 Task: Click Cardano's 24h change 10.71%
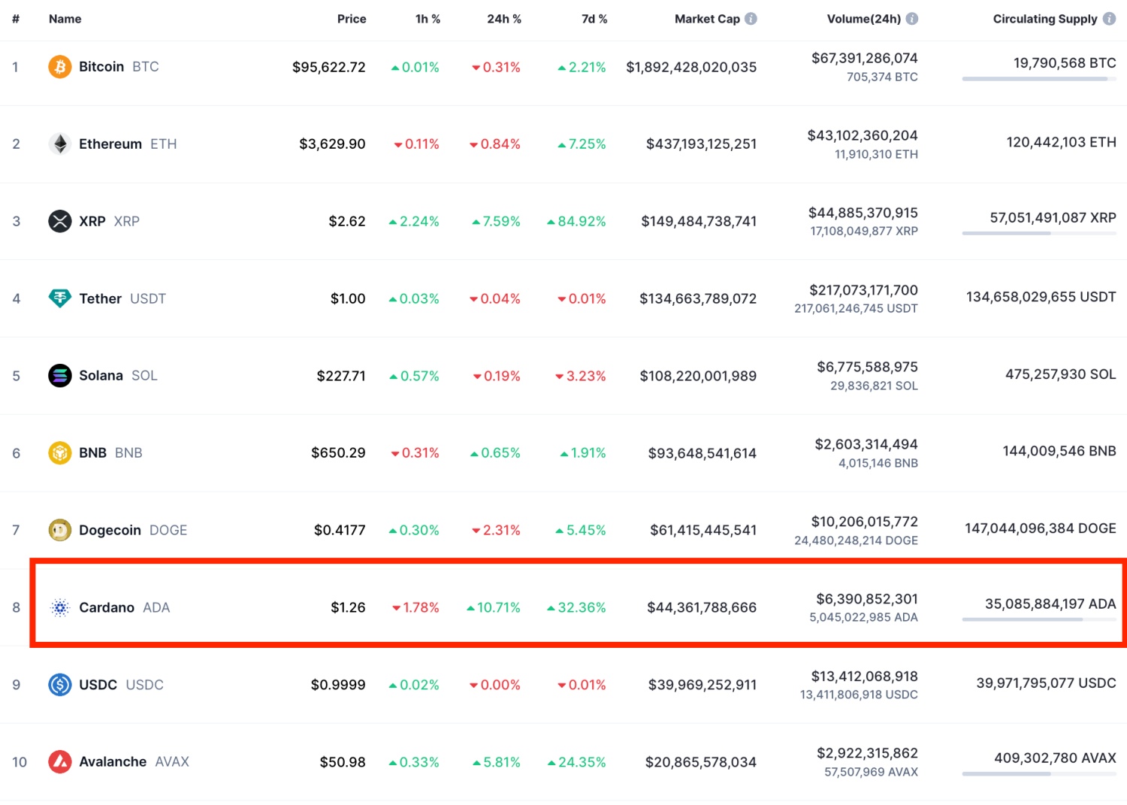click(x=494, y=607)
